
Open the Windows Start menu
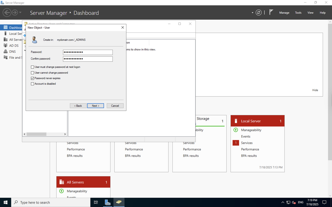(x=5, y=202)
